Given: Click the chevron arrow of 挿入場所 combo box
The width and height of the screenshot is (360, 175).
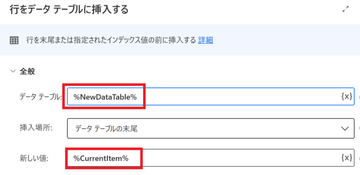Looking at the screenshot, I should click(x=345, y=129).
